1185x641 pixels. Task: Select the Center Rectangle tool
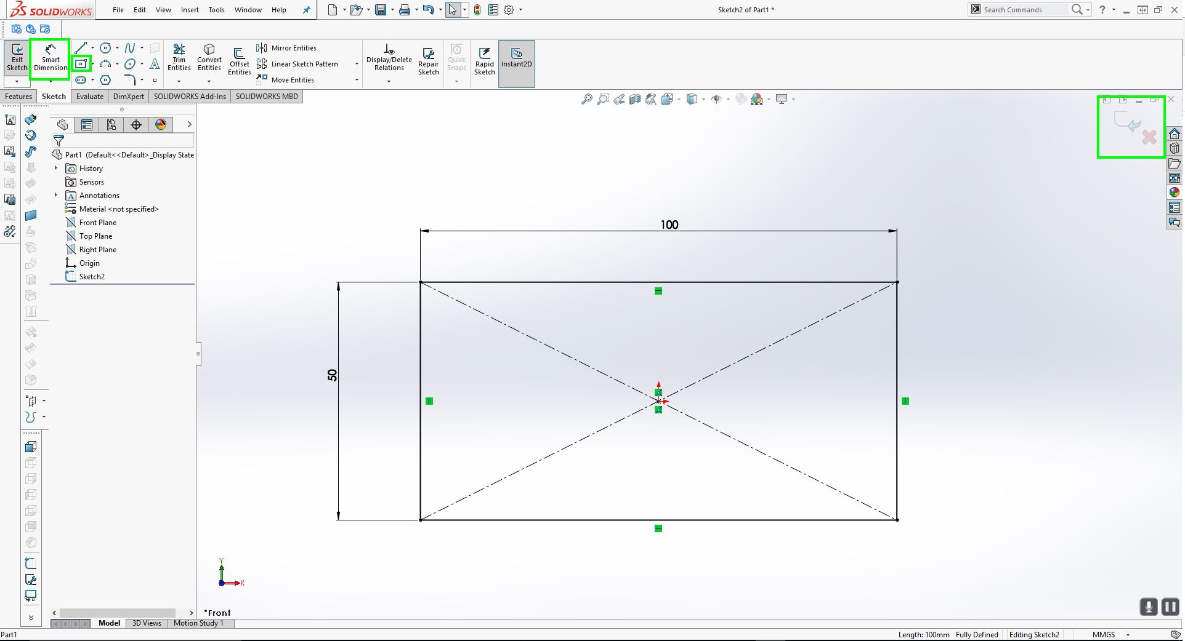(81, 63)
